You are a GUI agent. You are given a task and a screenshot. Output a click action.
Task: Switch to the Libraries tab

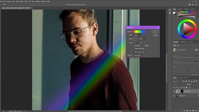pyautogui.click(x=191, y=42)
